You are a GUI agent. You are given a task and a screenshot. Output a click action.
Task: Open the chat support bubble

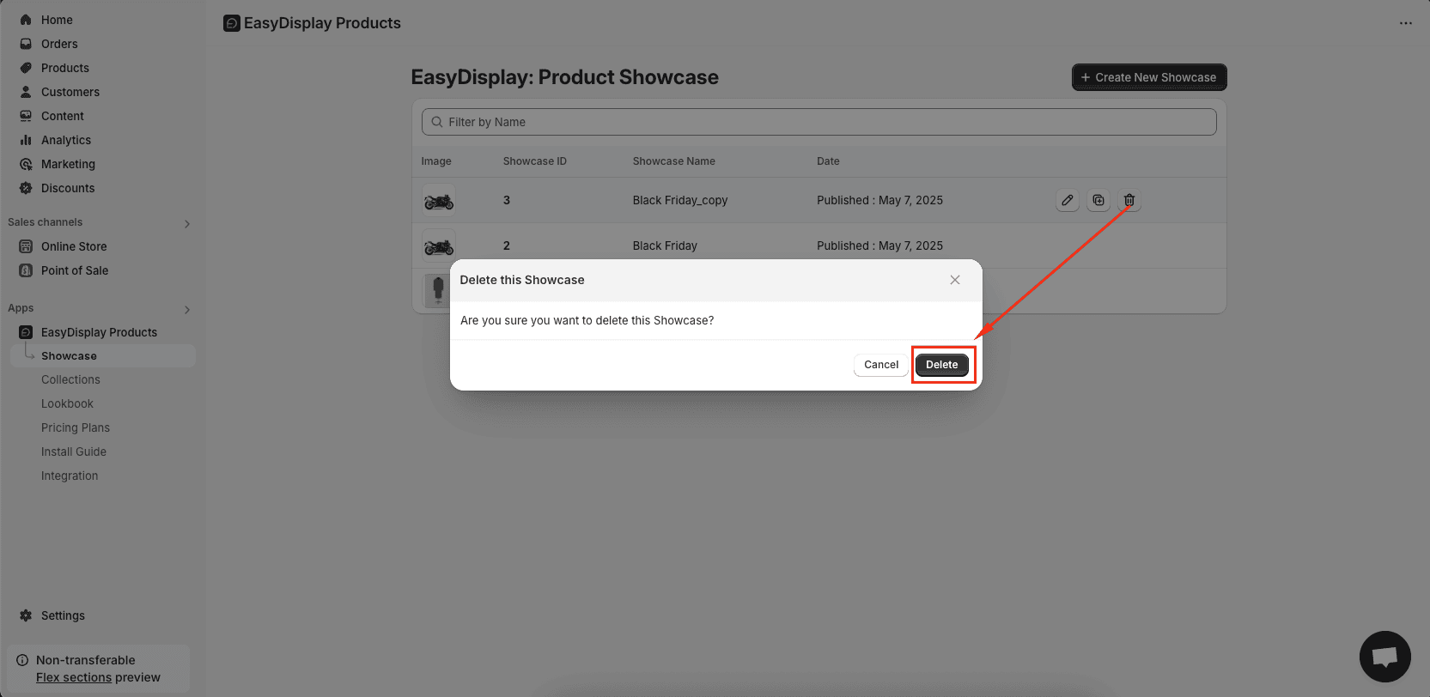(x=1384, y=657)
